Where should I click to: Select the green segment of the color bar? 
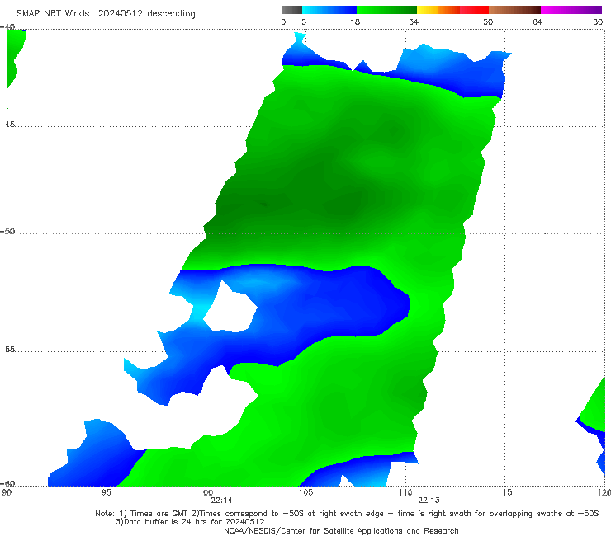click(386, 10)
